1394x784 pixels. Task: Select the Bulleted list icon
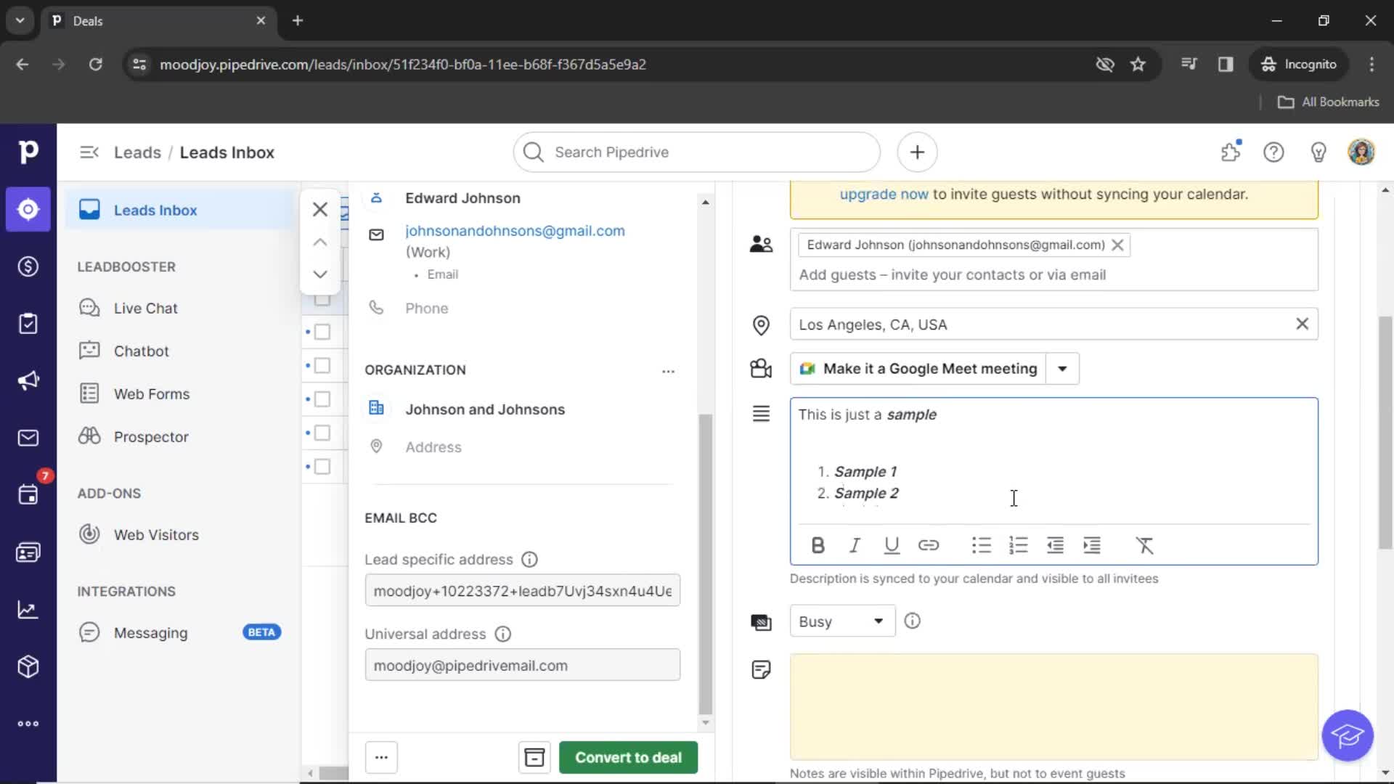pos(982,546)
